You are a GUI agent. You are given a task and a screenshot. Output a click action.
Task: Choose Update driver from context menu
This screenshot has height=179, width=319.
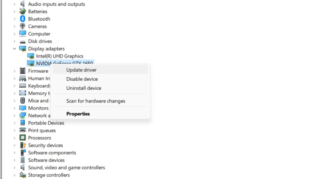click(81, 70)
